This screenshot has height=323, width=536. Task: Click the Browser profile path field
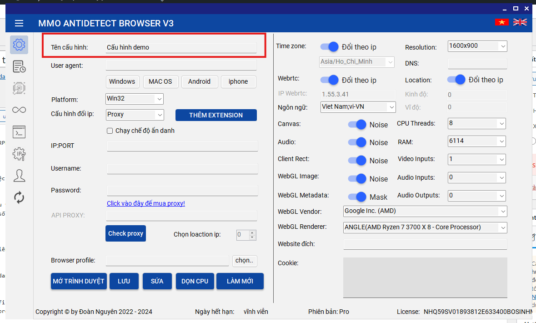pos(167,261)
